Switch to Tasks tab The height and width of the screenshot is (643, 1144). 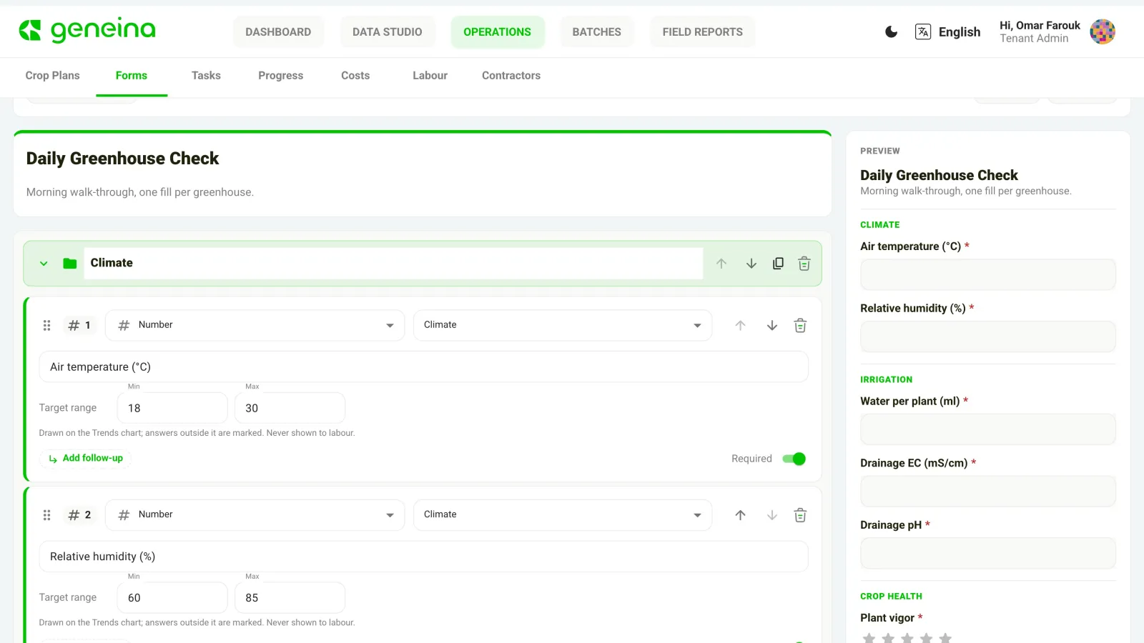coord(206,76)
